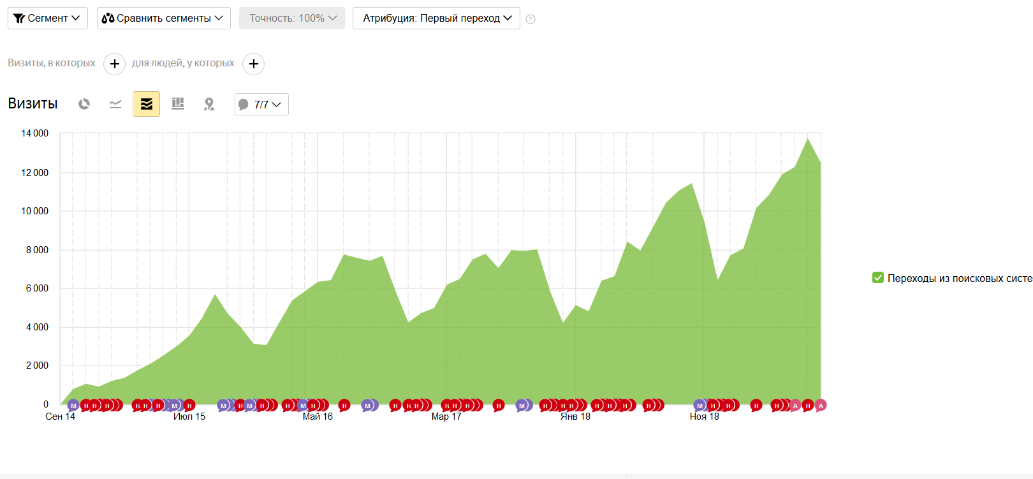Click the highlighted stacked area chart icon
The image size is (1033, 479).
[146, 104]
